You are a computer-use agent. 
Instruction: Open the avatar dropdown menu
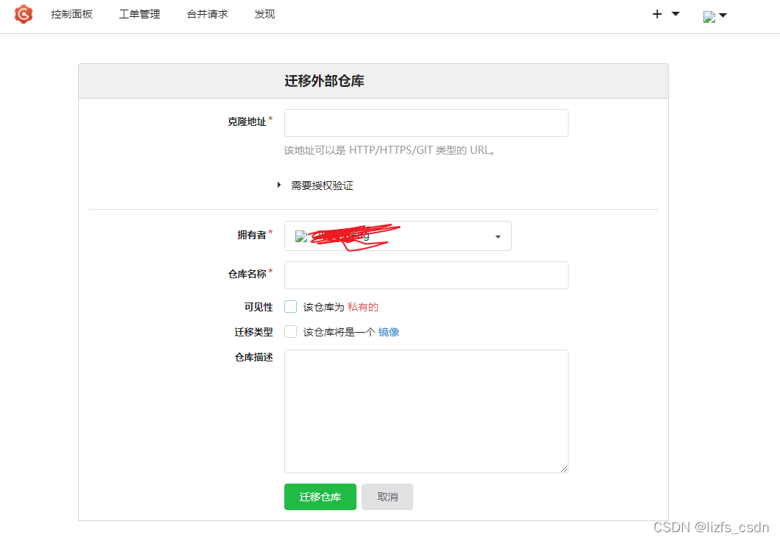pos(725,14)
